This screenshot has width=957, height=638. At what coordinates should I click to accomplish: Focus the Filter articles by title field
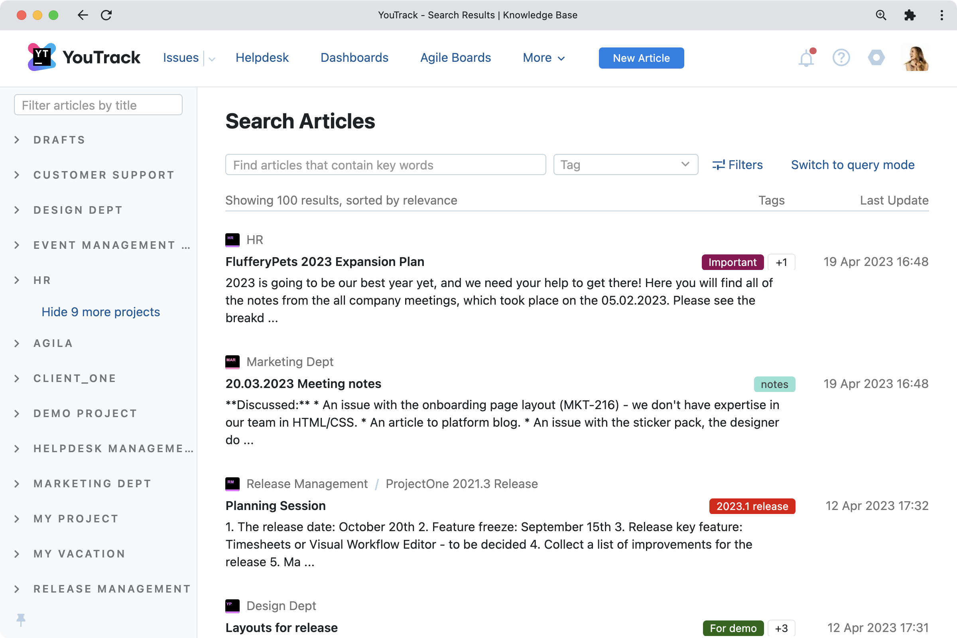click(98, 105)
